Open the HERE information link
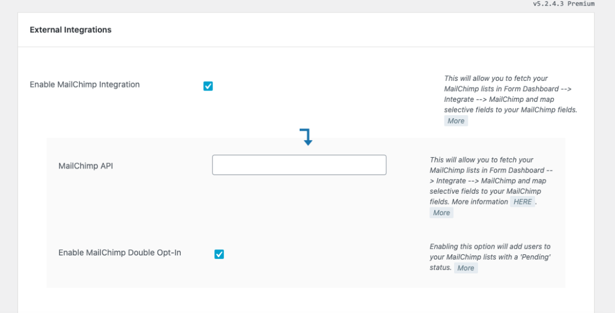The image size is (615, 313). point(523,202)
